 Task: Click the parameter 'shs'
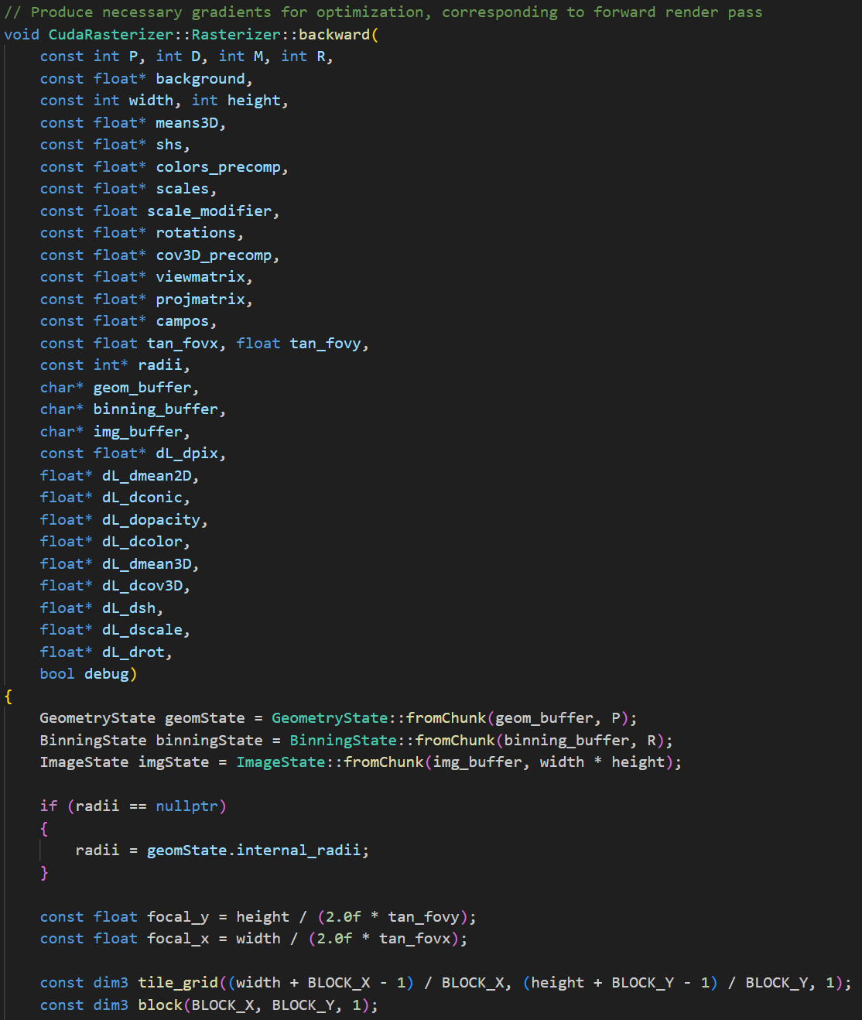point(169,145)
